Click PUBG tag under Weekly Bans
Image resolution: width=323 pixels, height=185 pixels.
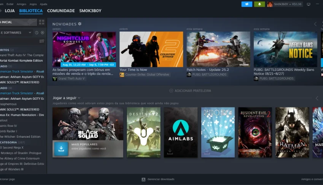274,78
